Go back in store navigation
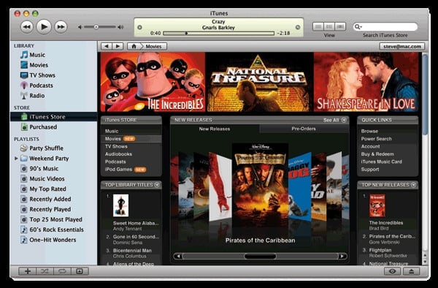The height and width of the screenshot is (288, 438). 107,46
